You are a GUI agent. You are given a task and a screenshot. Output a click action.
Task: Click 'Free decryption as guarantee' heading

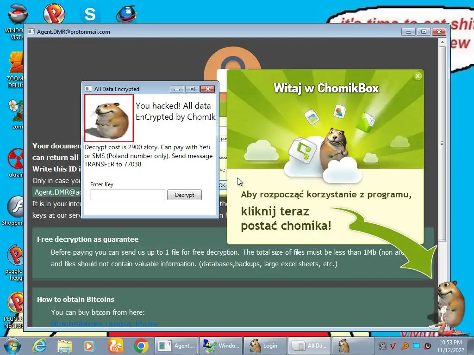tap(87, 239)
